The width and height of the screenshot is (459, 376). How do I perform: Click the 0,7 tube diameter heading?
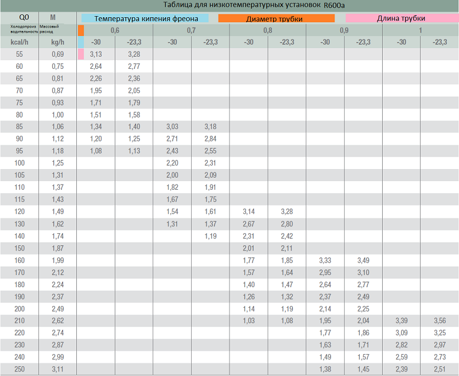[192, 30]
